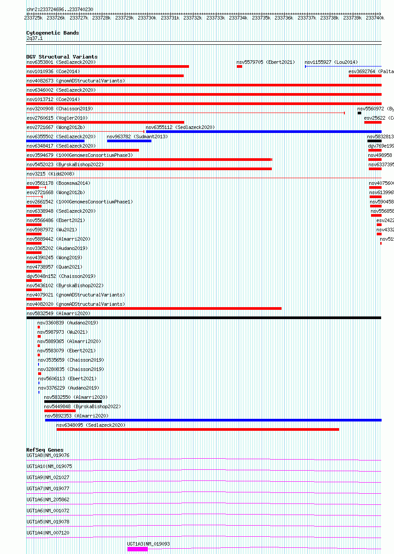This screenshot has height=554, width=394.
Task: Click the esv3561178 (Boomsma2014) label
Action: pyautogui.click(x=58, y=183)
